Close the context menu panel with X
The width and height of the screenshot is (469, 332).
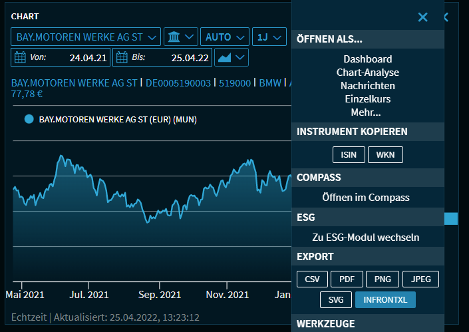[422, 17]
